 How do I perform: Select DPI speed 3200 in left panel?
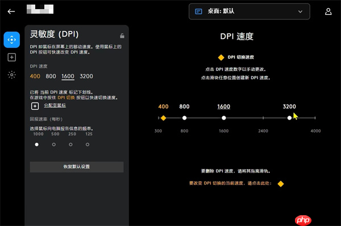(86, 76)
